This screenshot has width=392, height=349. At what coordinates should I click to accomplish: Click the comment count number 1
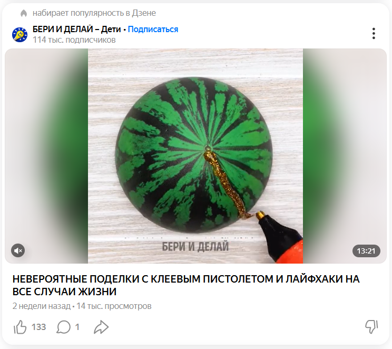[77, 327]
